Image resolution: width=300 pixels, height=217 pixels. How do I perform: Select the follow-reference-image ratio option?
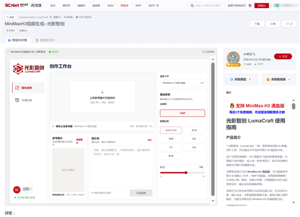click(x=171, y=130)
